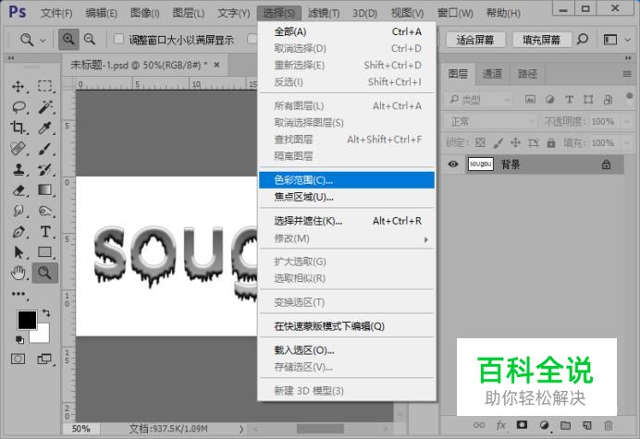
Task: Switch to the 通道 tab
Action: 492,74
